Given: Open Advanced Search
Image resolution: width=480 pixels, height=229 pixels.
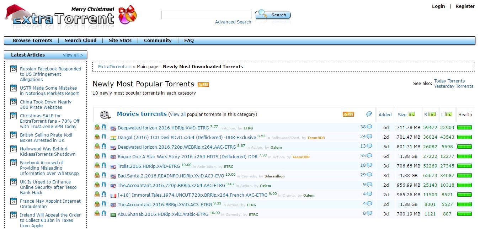Looking at the screenshot, I should (233, 22).
